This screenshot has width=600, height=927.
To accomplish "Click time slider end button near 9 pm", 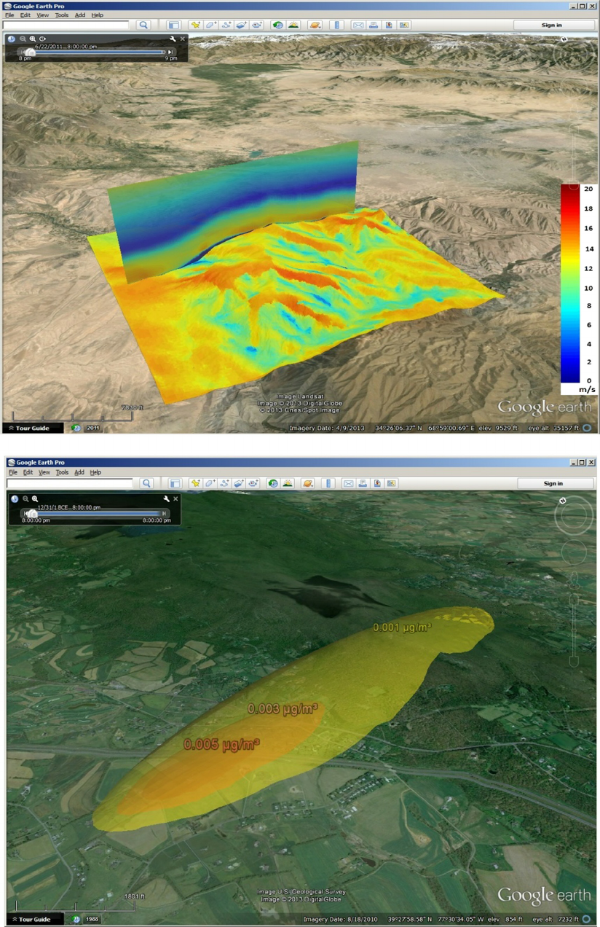I will point(170,52).
